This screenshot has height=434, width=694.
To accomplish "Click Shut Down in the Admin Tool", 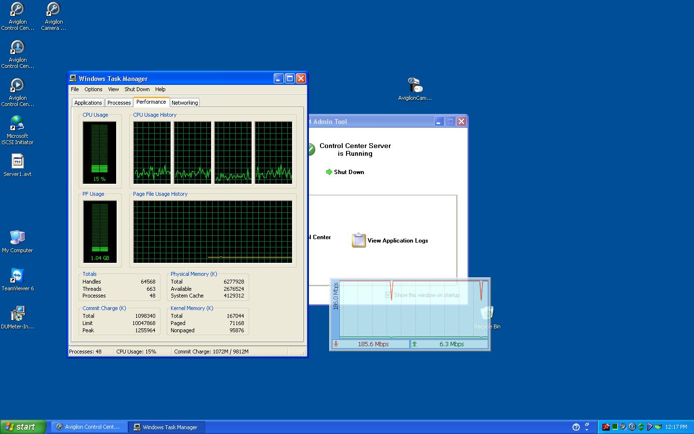I will (x=345, y=172).
